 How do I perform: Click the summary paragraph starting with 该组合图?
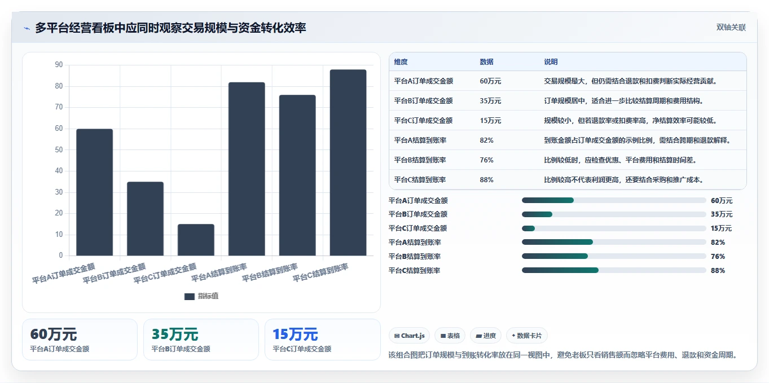coord(564,355)
